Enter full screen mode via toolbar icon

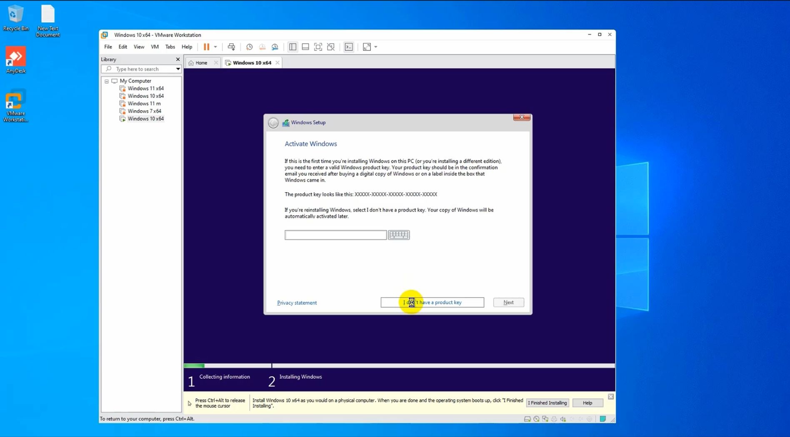click(318, 47)
